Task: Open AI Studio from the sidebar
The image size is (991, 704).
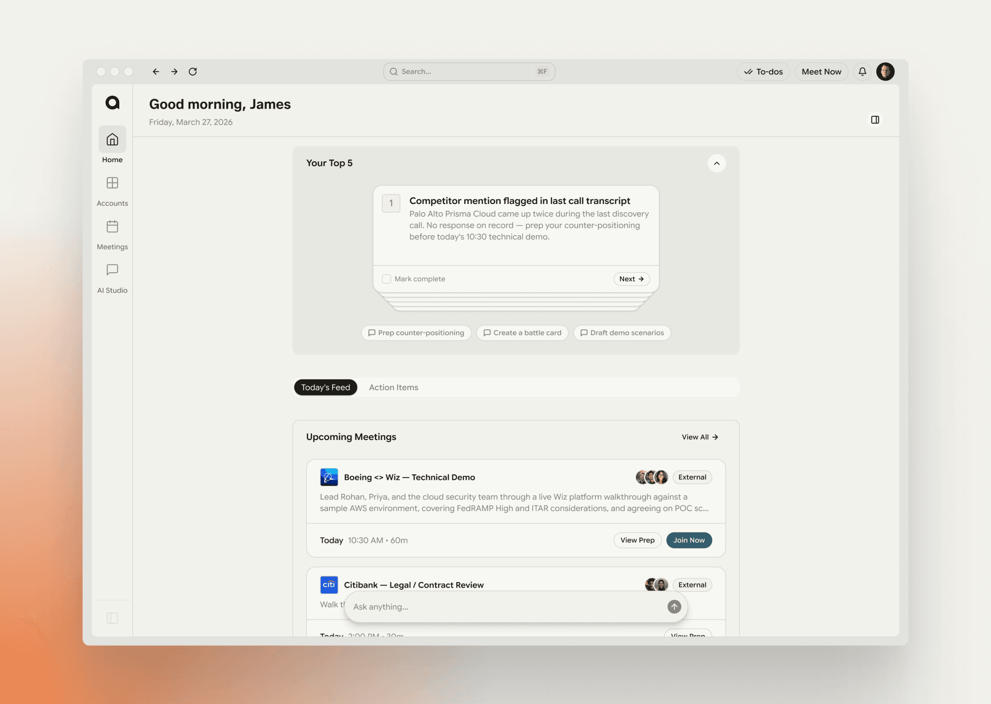Action: pyautogui.click(x=112, y=279)
